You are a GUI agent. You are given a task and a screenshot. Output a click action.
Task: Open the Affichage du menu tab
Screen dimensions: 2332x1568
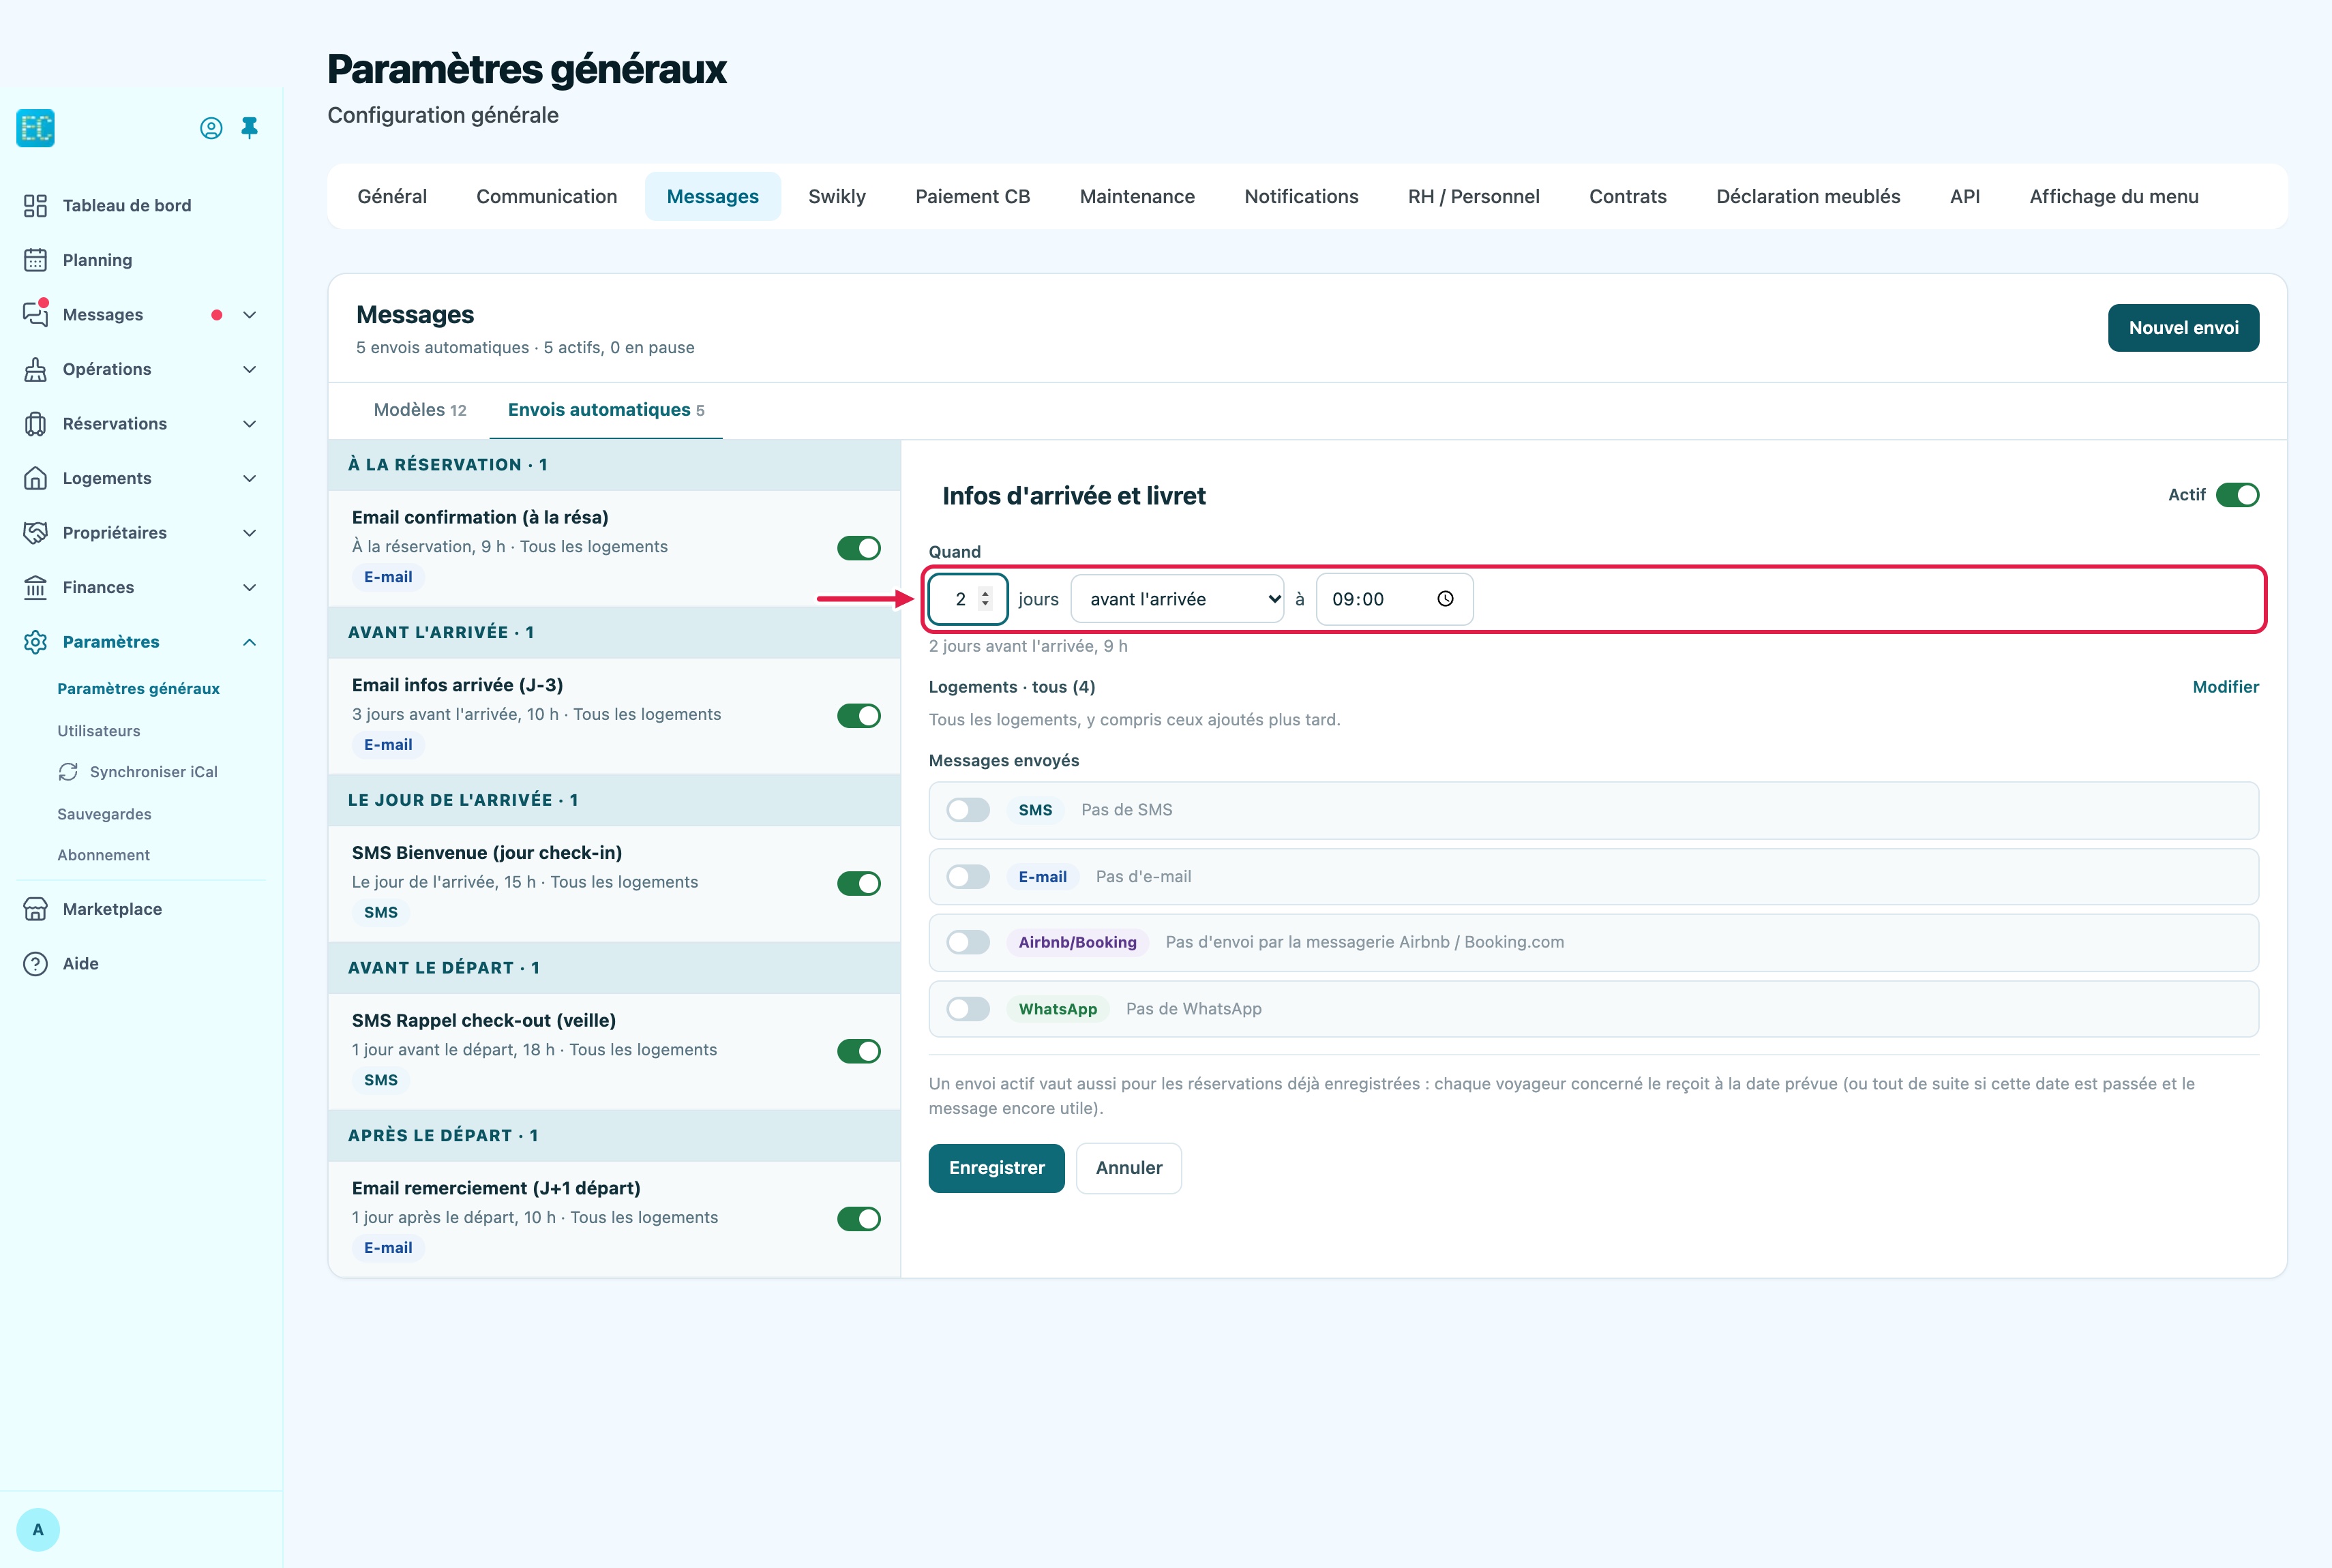[2114, 196]
